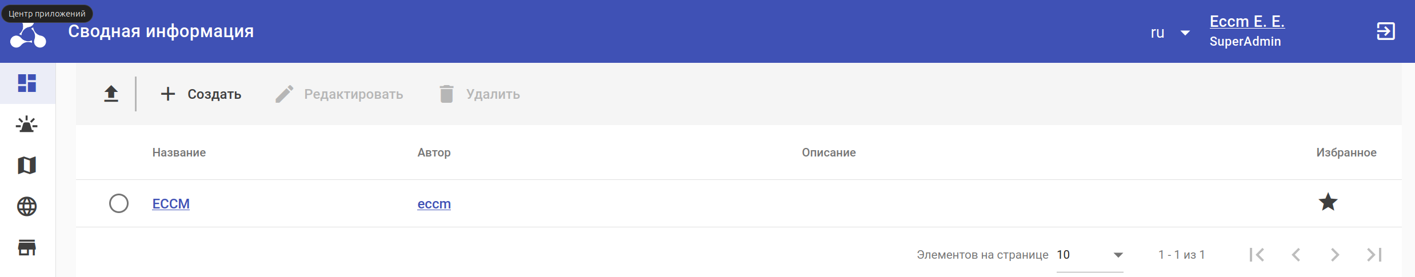Open the dashboard icon in sidebar
This screenshot has height=277, width=1415.
27,83
